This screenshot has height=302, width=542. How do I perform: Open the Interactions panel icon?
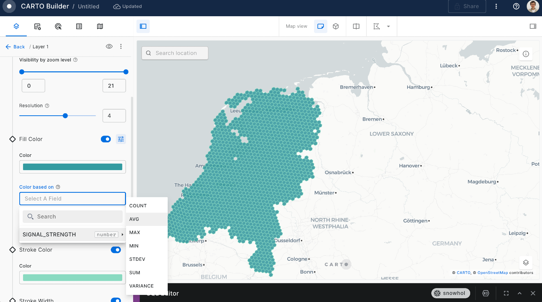(58, 26)
